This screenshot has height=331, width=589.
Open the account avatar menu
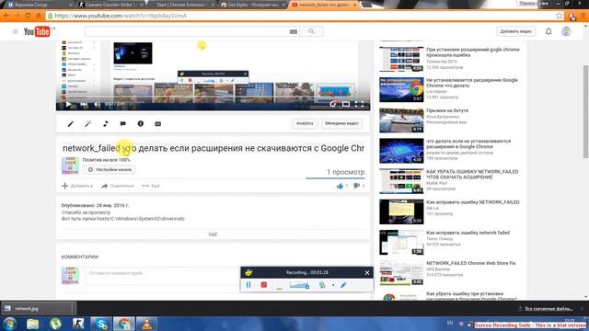[x=566, y=31]
